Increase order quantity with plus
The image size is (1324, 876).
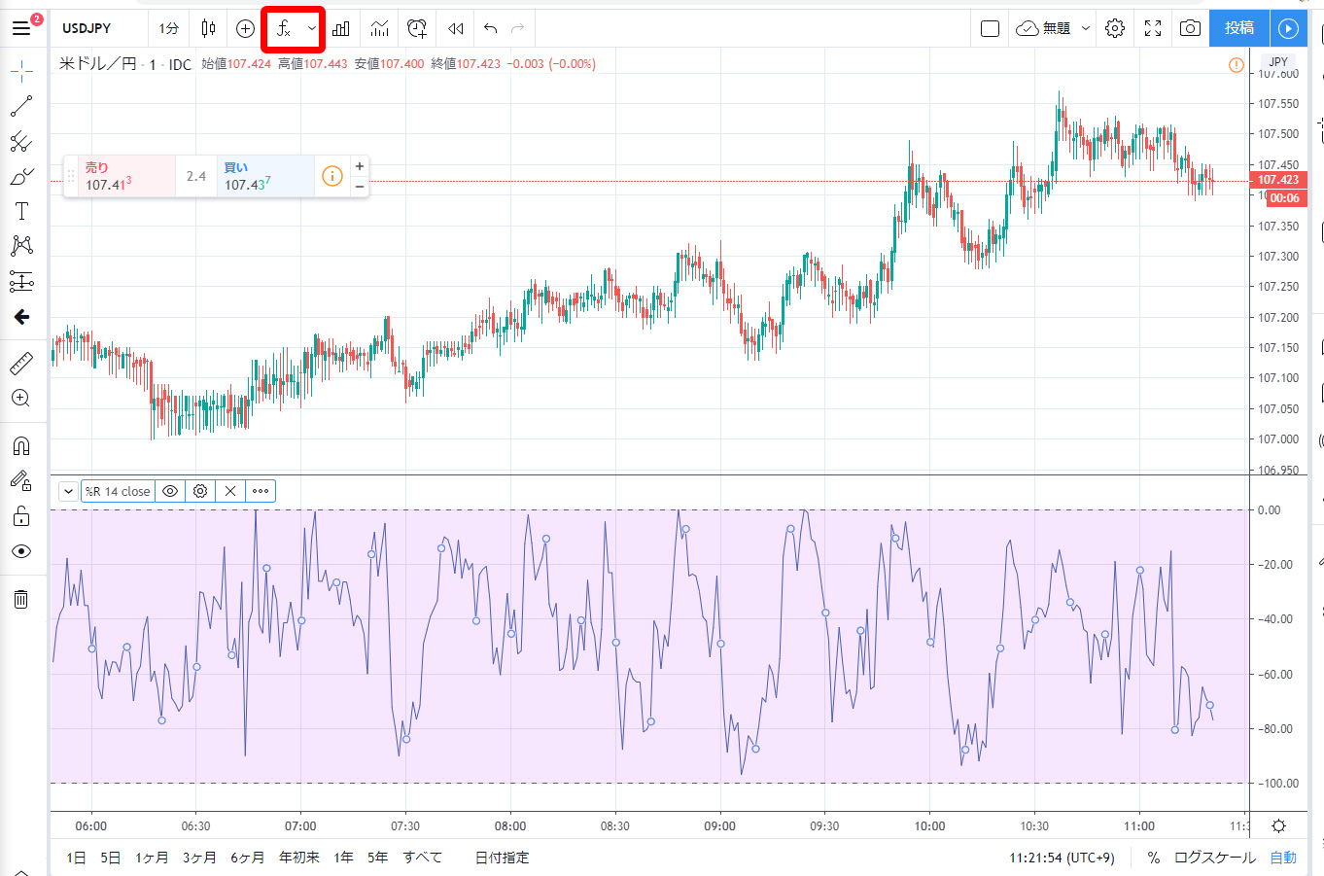pyautogui.click(x=360, y=166)
